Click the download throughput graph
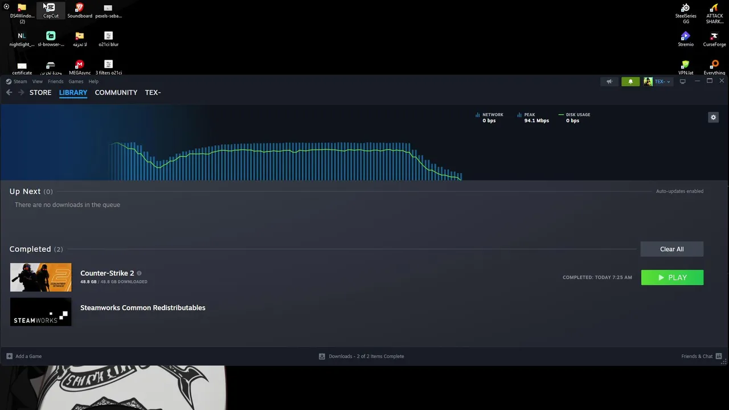 tap(286, 161)
